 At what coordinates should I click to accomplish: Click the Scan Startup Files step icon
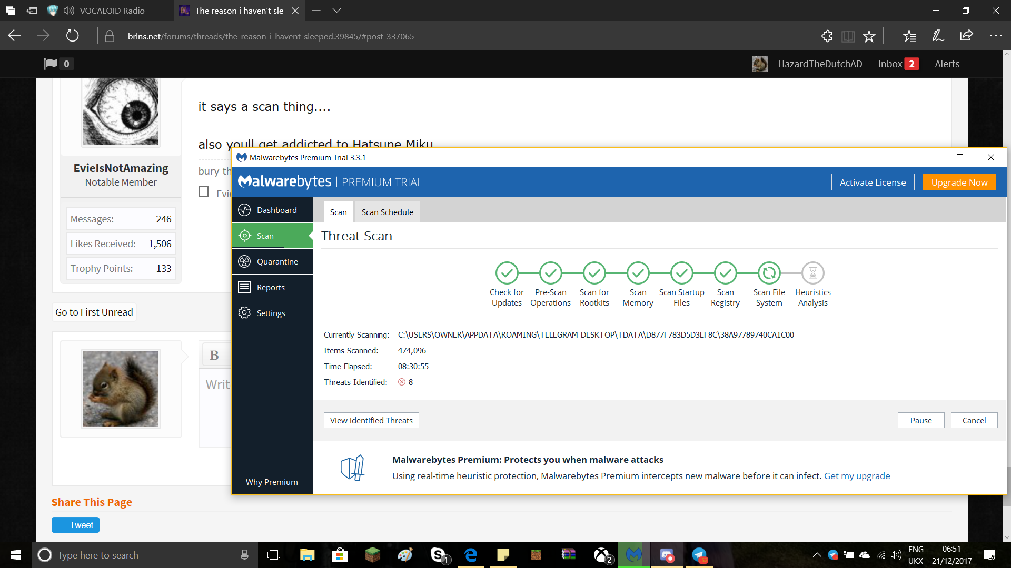[681, 273]
